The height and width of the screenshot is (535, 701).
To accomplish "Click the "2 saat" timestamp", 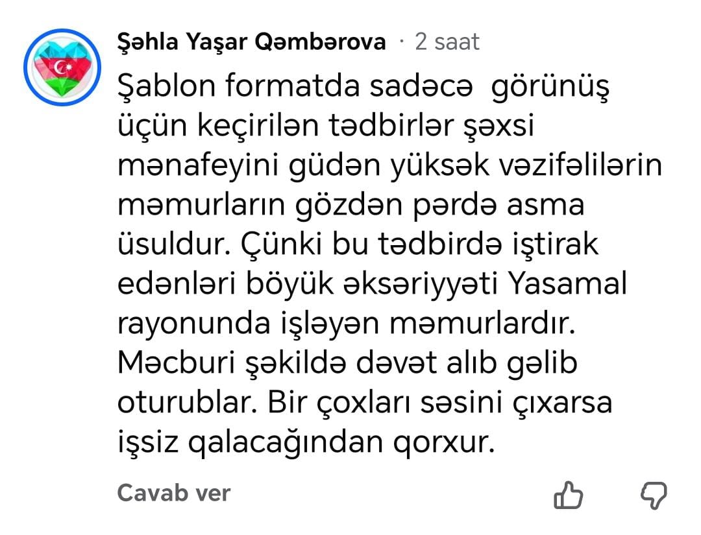I will 447,42.
